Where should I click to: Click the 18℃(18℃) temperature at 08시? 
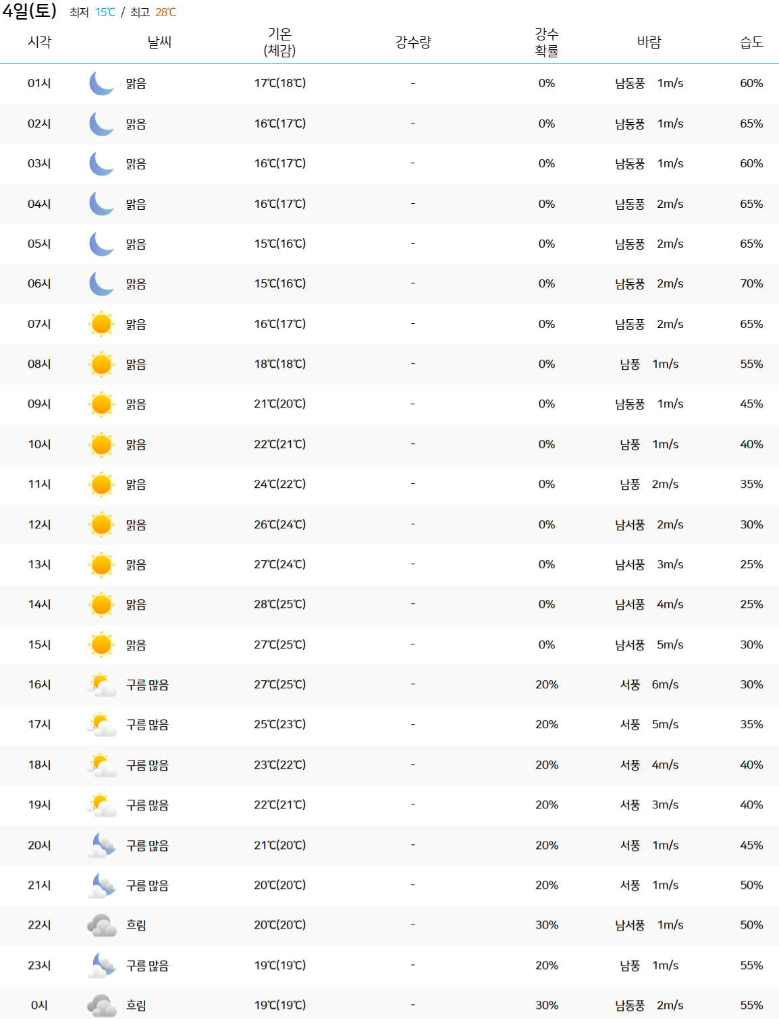(x=280, y=364)
